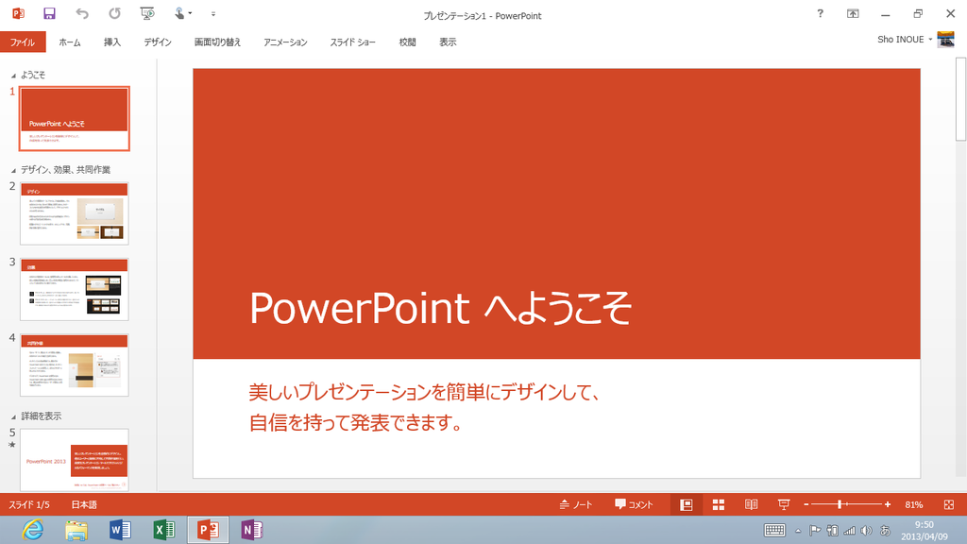Toggle the コメント comments pane
The image size is (967, 544).
[x=634, y=504]
